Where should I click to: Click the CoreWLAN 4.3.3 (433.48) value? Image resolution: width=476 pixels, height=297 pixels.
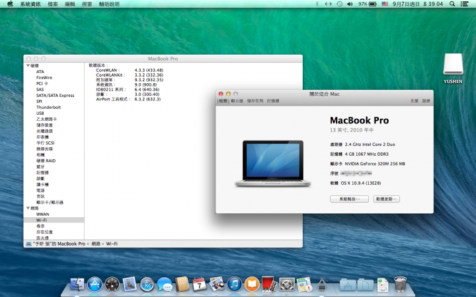[x=149, y=70]
